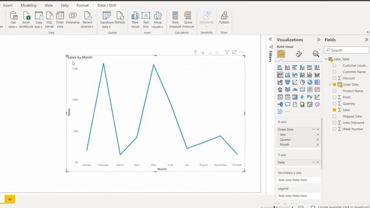The image size is (370, 208).
Task: Open the Transform data dropdown
Action: click(106, 20)
